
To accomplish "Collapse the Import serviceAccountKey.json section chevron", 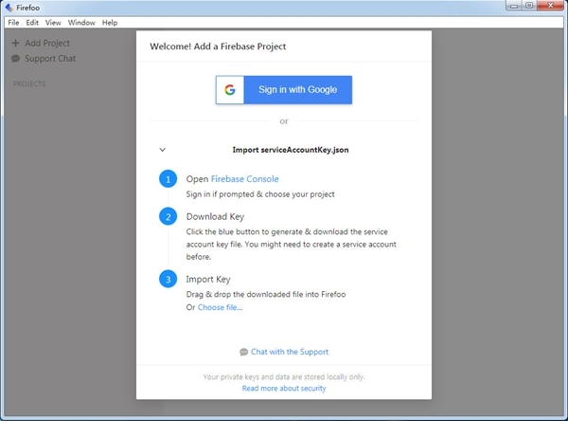I will click(x=162, y=150).
